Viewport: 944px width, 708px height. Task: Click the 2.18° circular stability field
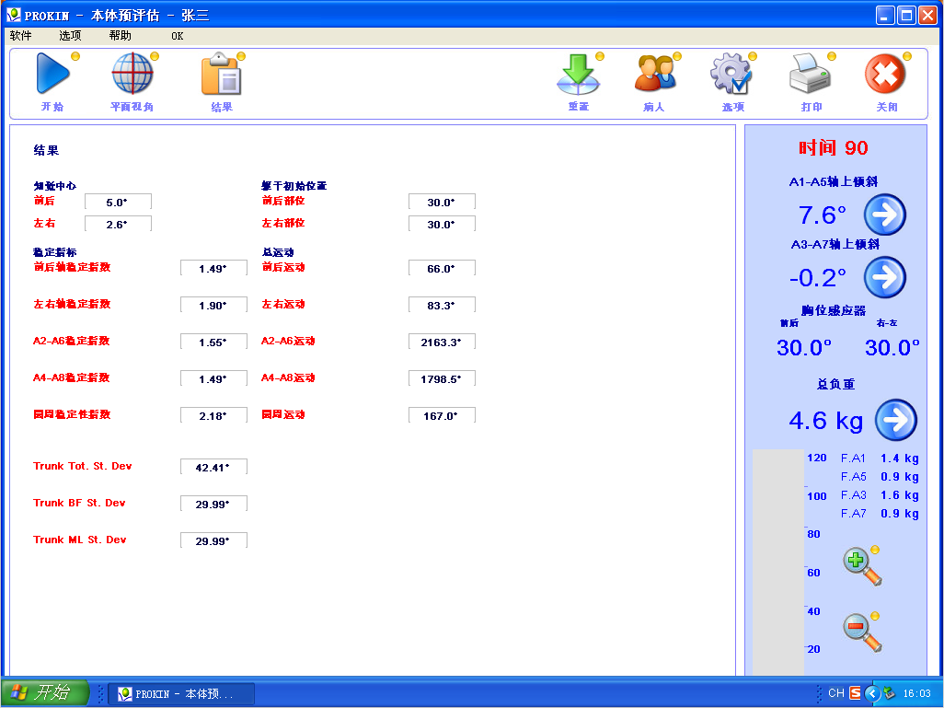(x=213, y=415)
